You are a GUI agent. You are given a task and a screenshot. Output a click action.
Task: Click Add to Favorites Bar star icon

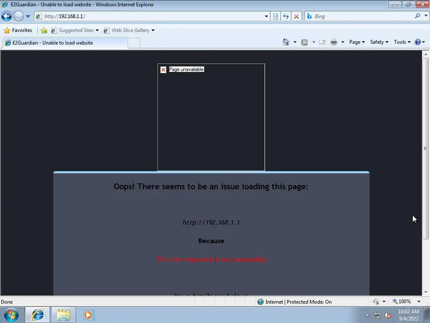pyautogui.click(x=44, y=30)
